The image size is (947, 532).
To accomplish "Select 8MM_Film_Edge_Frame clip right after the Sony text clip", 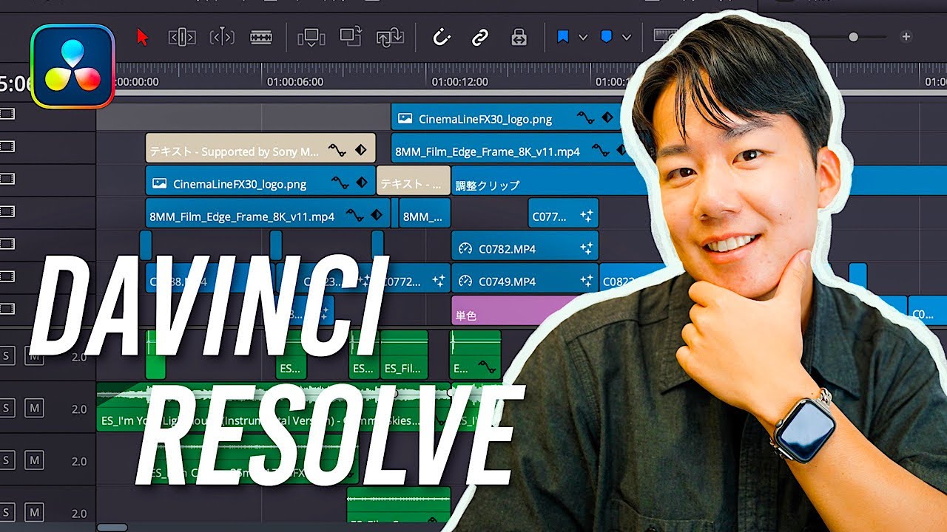I will point(510,149).
